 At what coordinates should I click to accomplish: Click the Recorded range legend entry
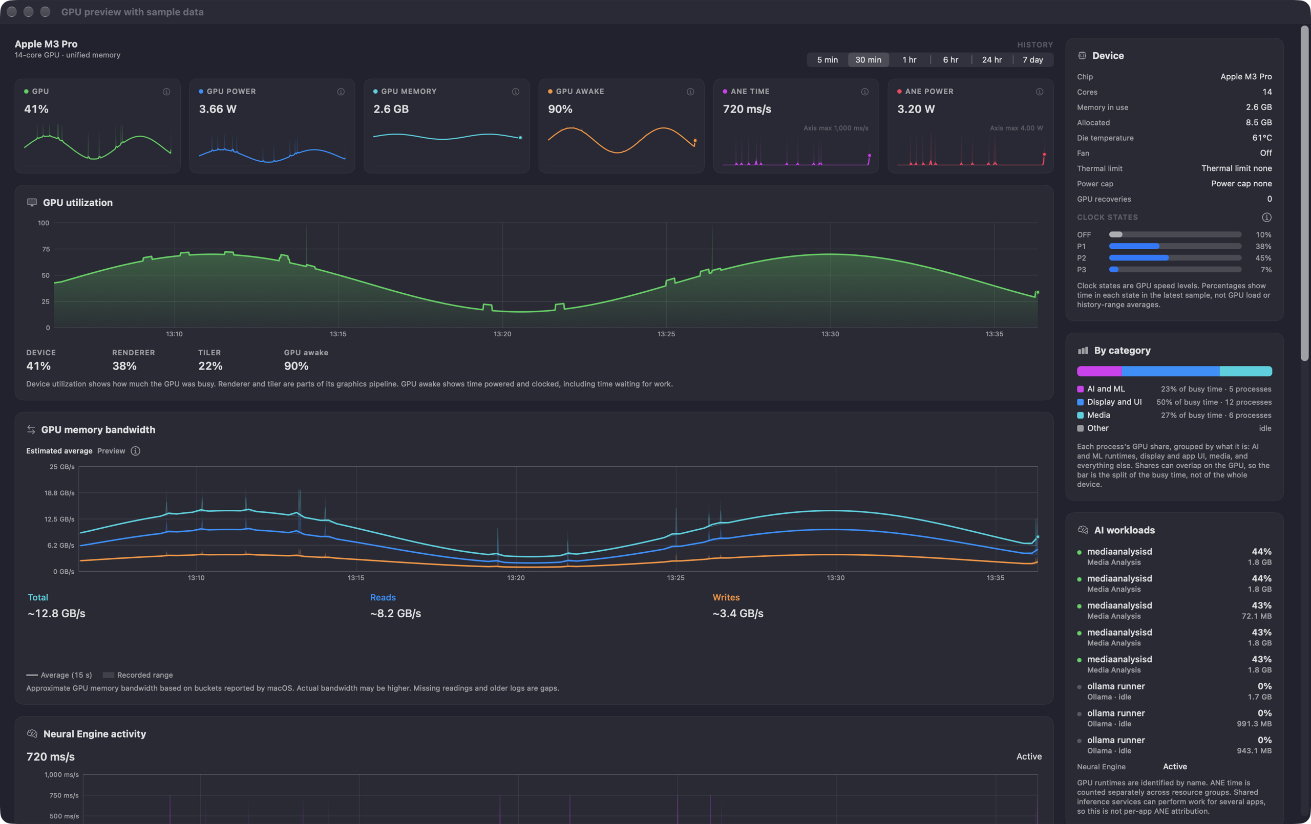point(138,675)
